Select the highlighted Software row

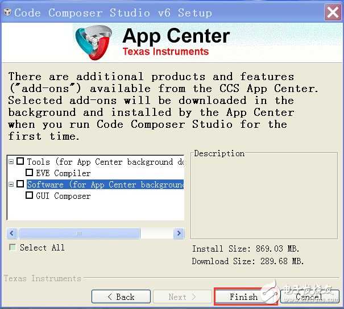pyautogui.click(x=105, y=185)
